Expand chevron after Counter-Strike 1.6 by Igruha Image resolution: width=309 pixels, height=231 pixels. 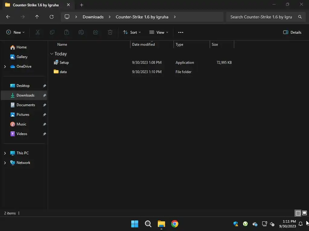175,17
